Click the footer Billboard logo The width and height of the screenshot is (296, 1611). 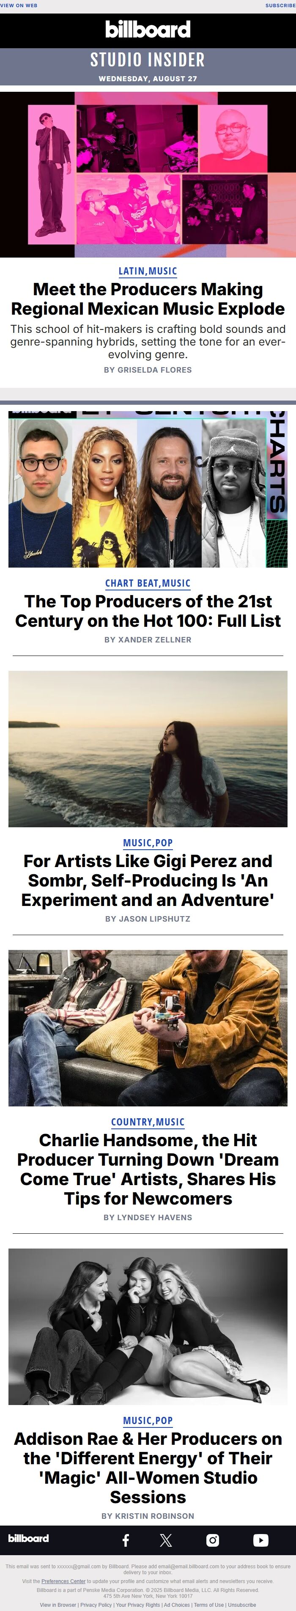pos(28,1538)
